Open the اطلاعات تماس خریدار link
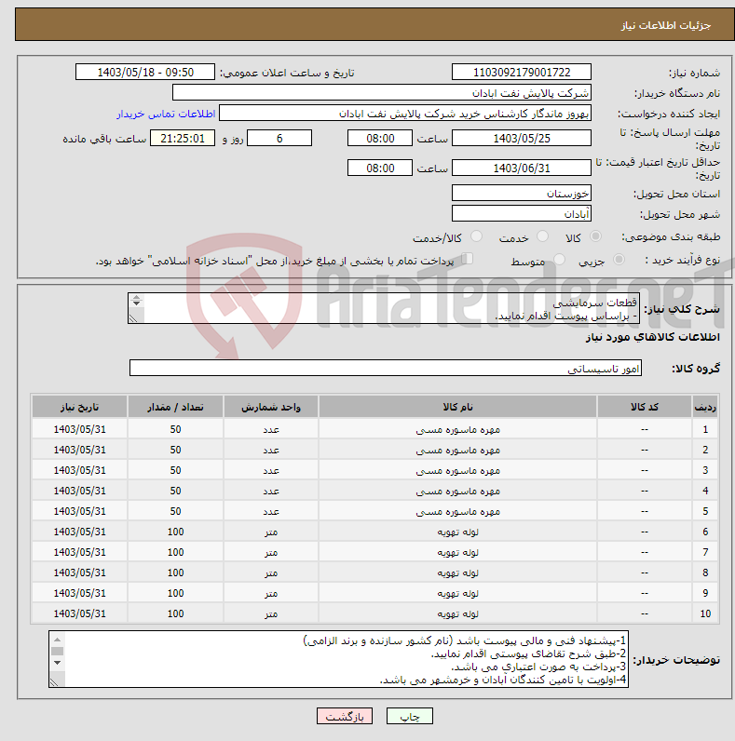The width and height of the screenshot is (735, 741). [166, 114]
